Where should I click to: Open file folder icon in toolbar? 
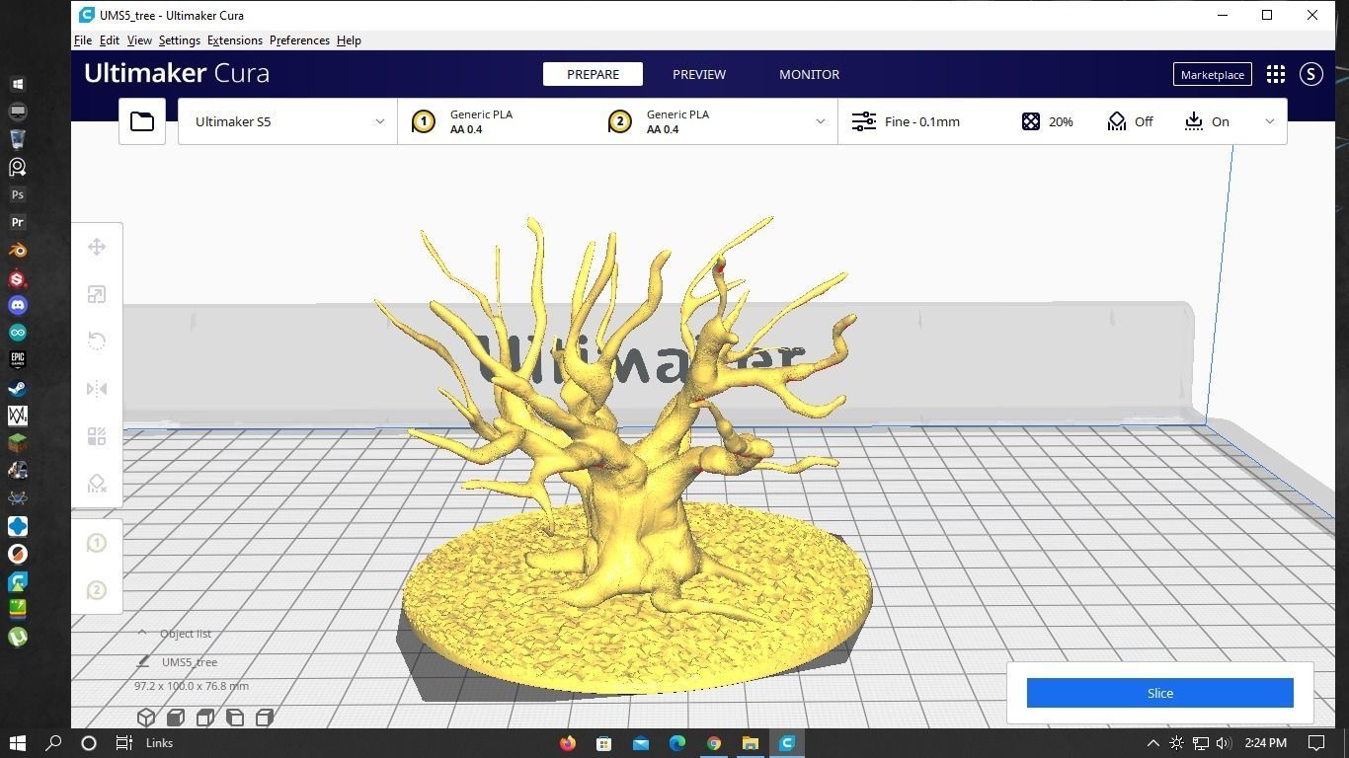click(142, 121)
